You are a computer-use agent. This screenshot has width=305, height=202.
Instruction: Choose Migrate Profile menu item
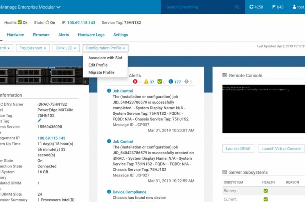tap(101, 72)
